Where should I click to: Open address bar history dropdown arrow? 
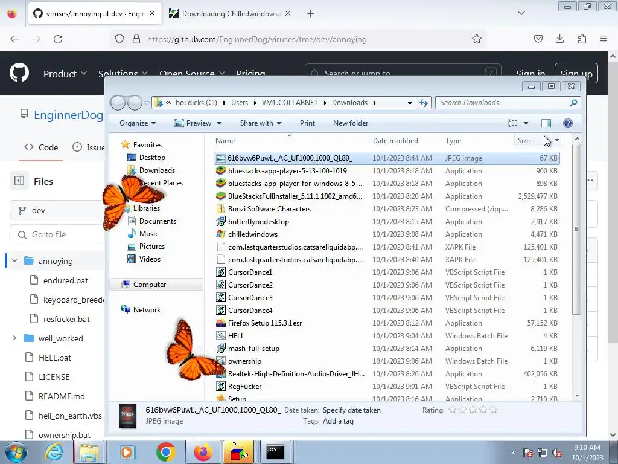pyautogui.click(x=410, y=103)
